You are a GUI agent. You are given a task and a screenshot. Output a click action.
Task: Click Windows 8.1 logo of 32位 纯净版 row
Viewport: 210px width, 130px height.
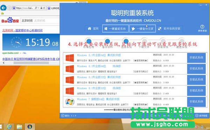[x=70, y=91]
